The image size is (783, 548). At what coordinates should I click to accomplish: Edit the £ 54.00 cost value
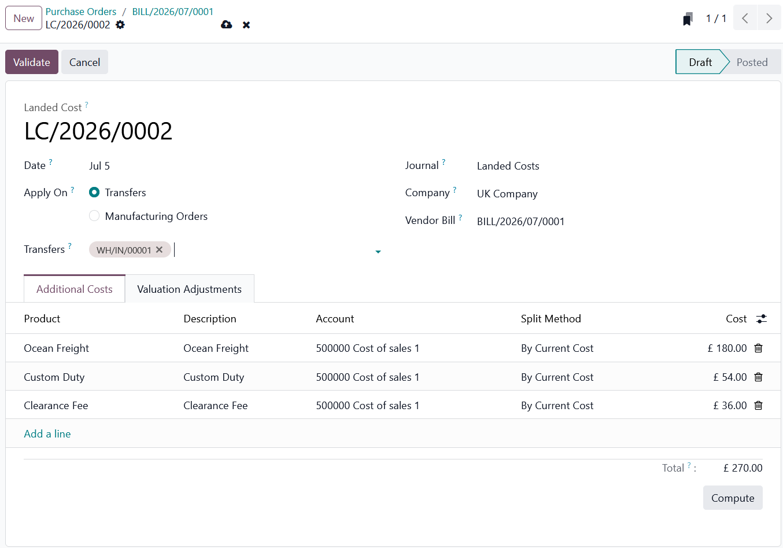(x=730, y=377)
